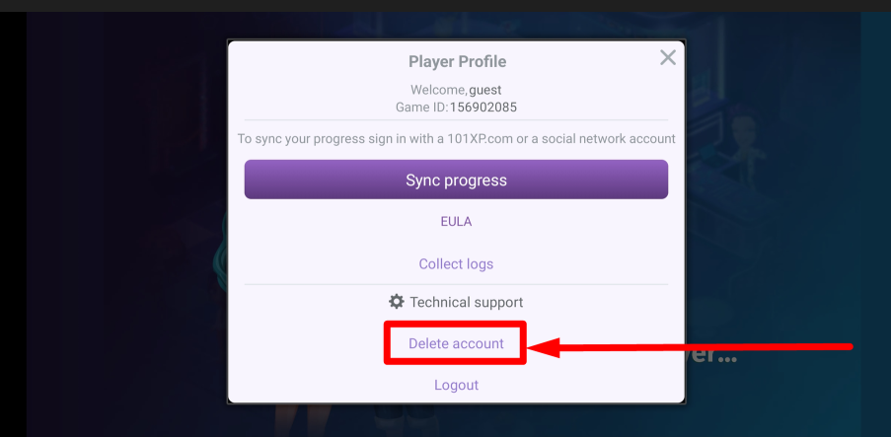Image resolution: width=891 pixels, height=437 pixels.
Task: Open the Technical support text label
Action: click(x=467, y=303)
